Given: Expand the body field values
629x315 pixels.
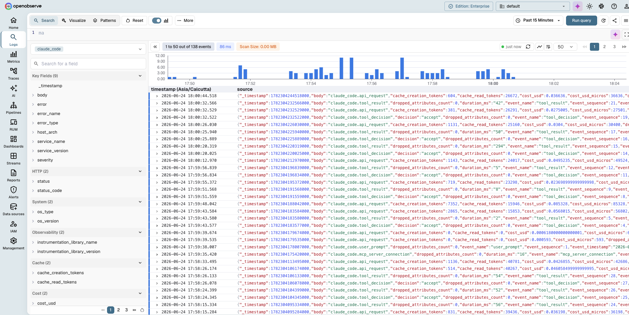Looking at the screenshot, I should point(33,95).
